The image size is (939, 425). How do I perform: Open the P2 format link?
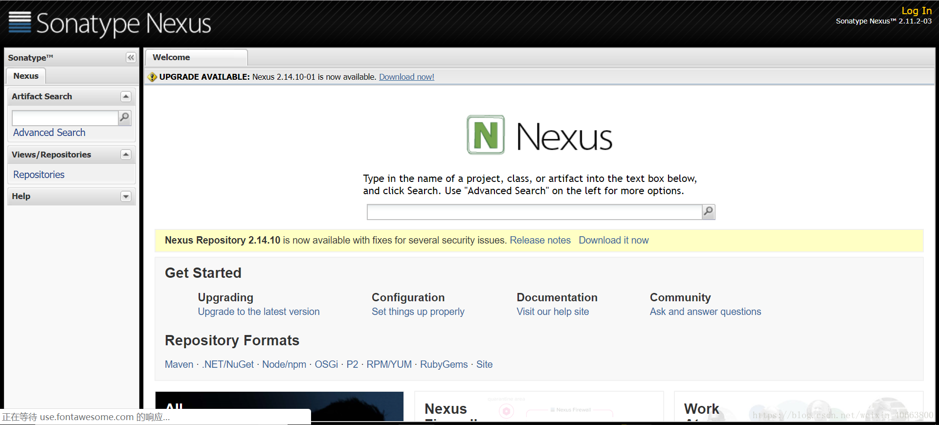point(352,364)
